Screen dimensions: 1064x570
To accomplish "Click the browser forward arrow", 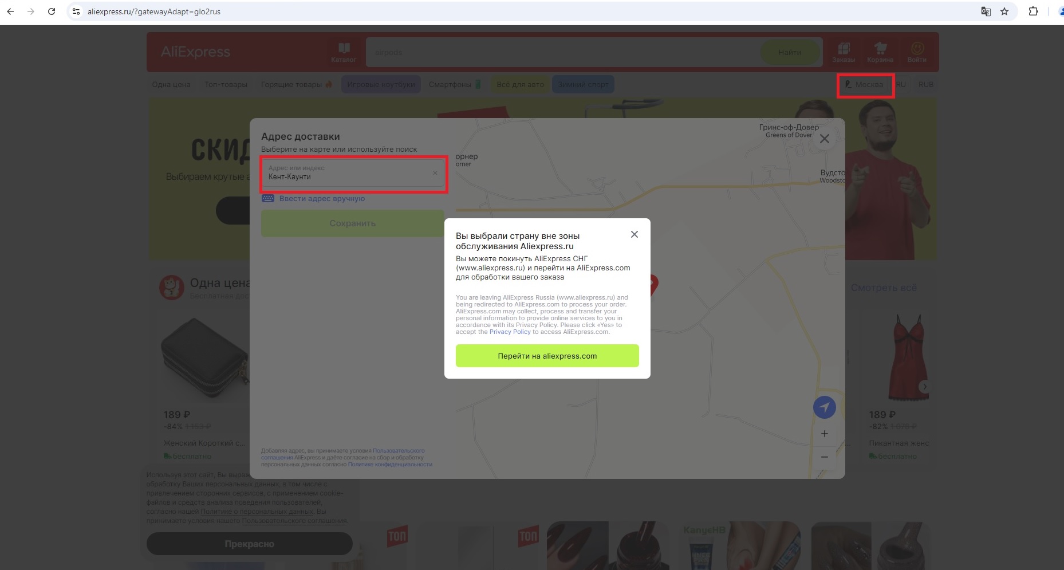I will pos(31,11).
